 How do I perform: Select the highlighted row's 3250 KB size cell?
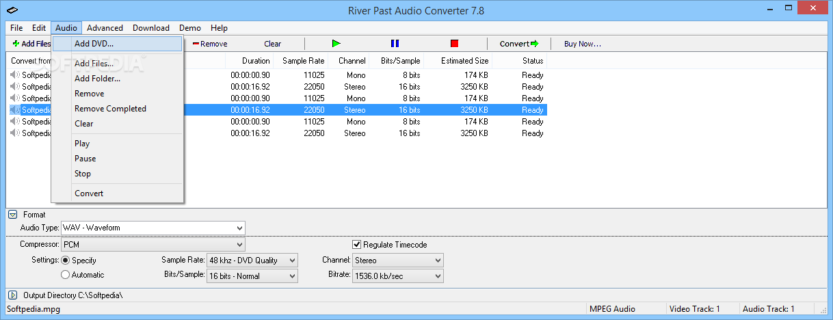[x=474, y=109]
